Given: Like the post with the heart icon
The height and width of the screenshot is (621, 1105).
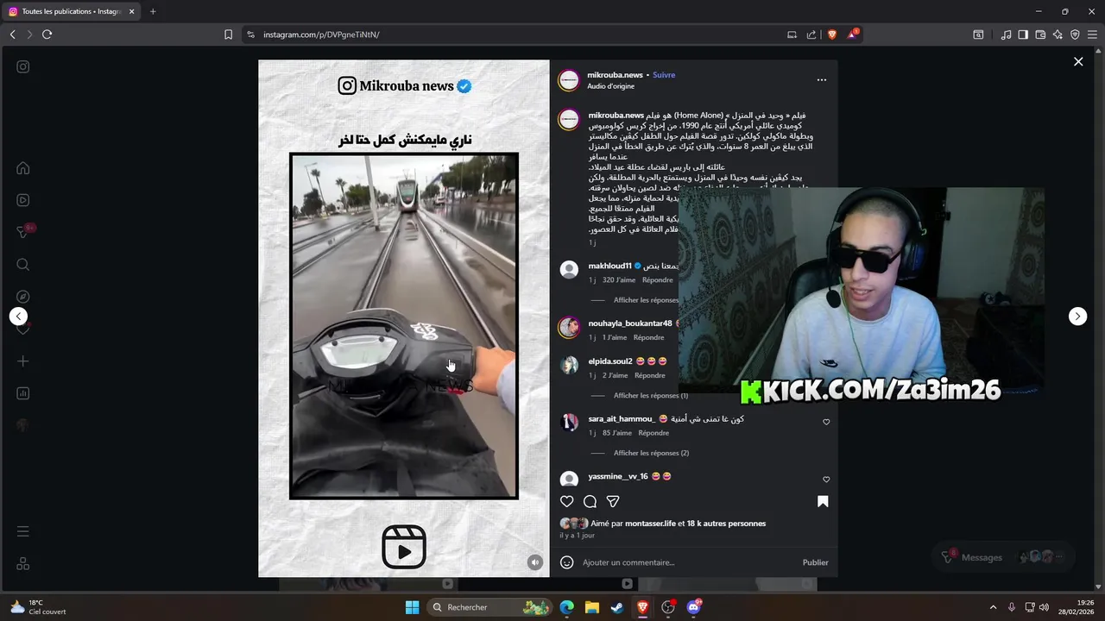Looking at the screenshot, I should [567, 501].
